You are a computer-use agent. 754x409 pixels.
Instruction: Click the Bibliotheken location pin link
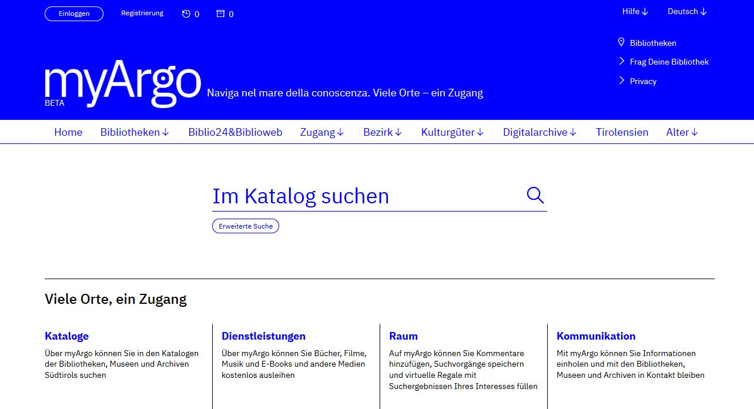(647, 43)
